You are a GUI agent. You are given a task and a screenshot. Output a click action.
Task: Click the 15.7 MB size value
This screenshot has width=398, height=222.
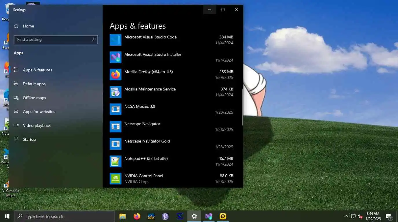226,158
